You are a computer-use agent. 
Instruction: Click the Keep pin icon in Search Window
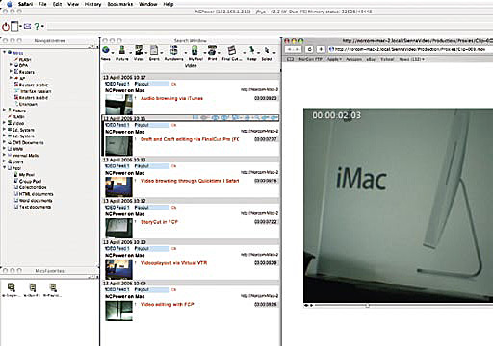click(x=252, y=50)
